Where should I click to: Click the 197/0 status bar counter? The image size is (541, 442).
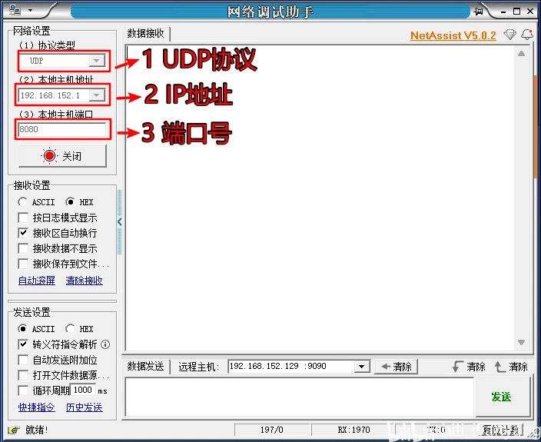click(272, 430)
